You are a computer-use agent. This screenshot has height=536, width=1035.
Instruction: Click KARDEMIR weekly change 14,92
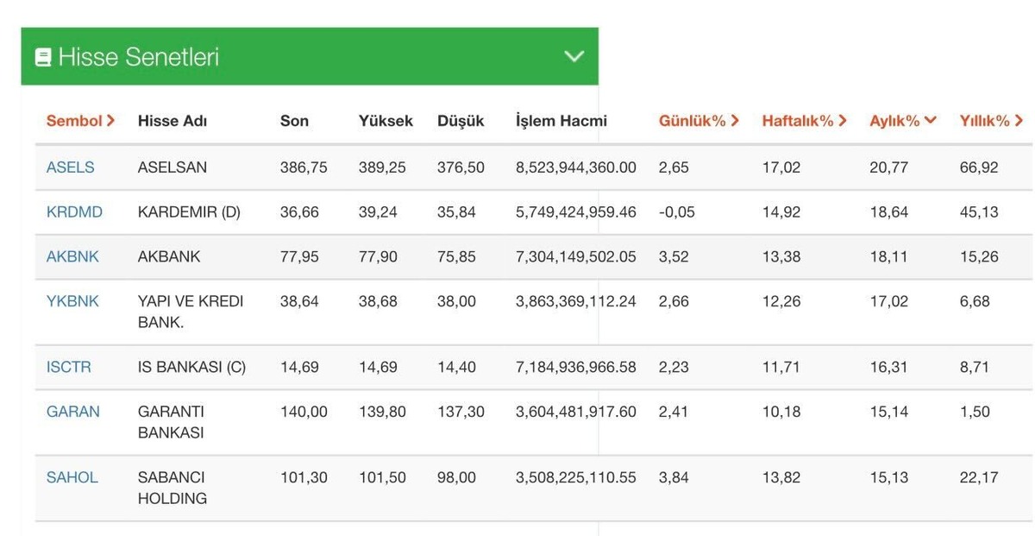[x=781, y=212]
